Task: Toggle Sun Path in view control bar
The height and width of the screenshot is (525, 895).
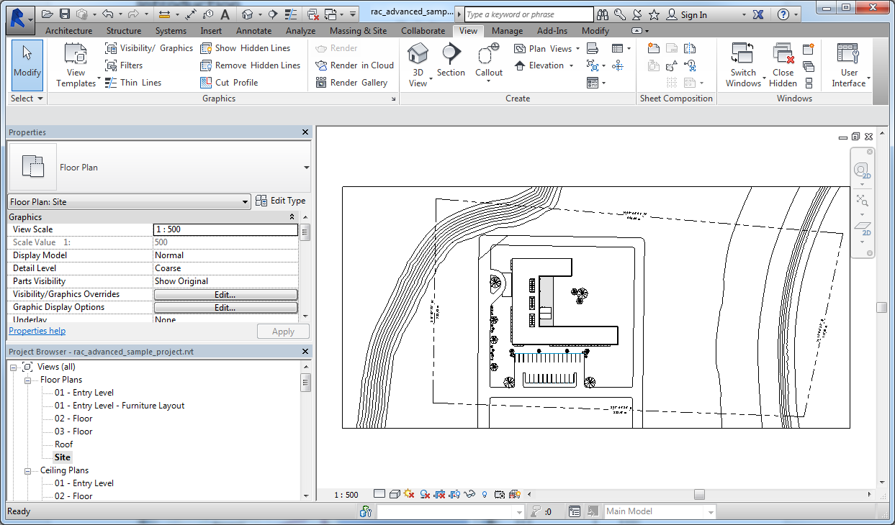Action: click(x=410, y=494)
